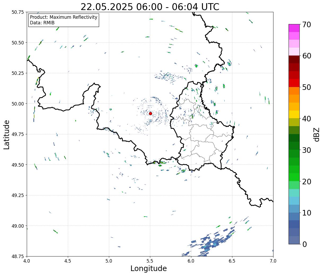The width and height of the screenshot is (323, 275).
Task: Click the longitude tick label 6.5
Action: point(232,261)
